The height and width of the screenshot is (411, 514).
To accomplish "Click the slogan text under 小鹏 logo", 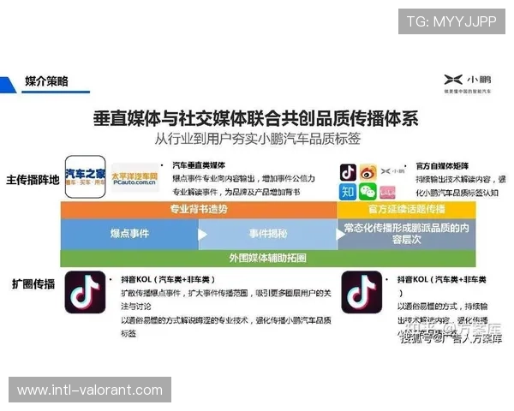I will 468,91.
